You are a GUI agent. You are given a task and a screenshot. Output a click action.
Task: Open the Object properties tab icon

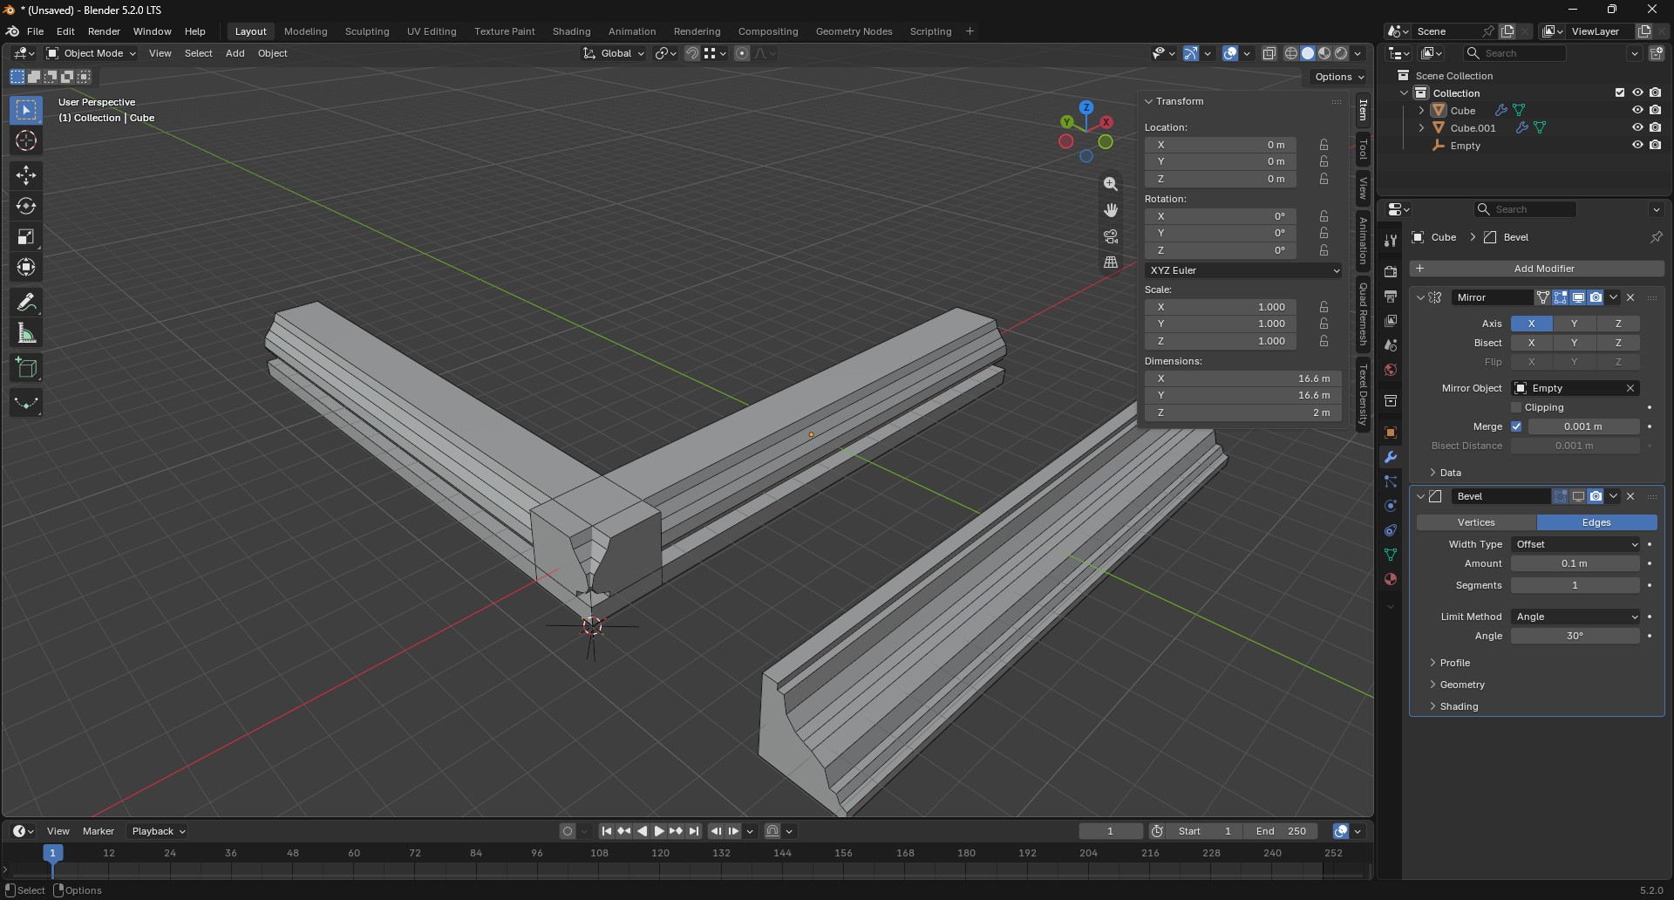pyautogui.click(x=1391, y=433)
